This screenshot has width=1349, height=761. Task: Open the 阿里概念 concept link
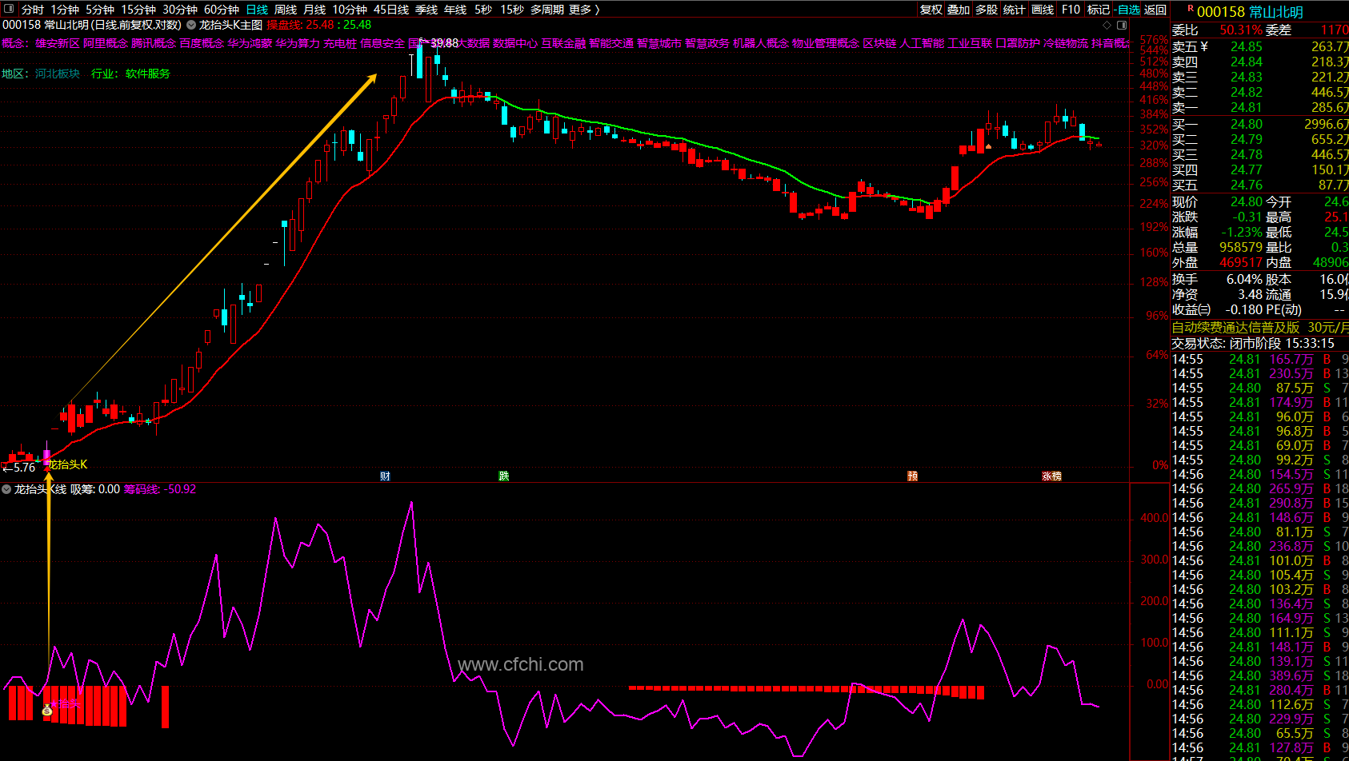pos(106,43)
